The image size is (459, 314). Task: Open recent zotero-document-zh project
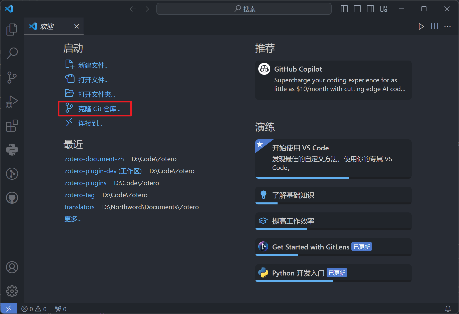[x=94, y=159]
